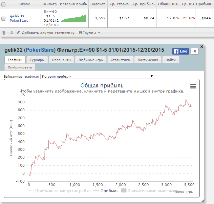Go to the Найти tab
The height and width of the screenshot is (204, 214).
pyautogui.click(x=171, y=60)
